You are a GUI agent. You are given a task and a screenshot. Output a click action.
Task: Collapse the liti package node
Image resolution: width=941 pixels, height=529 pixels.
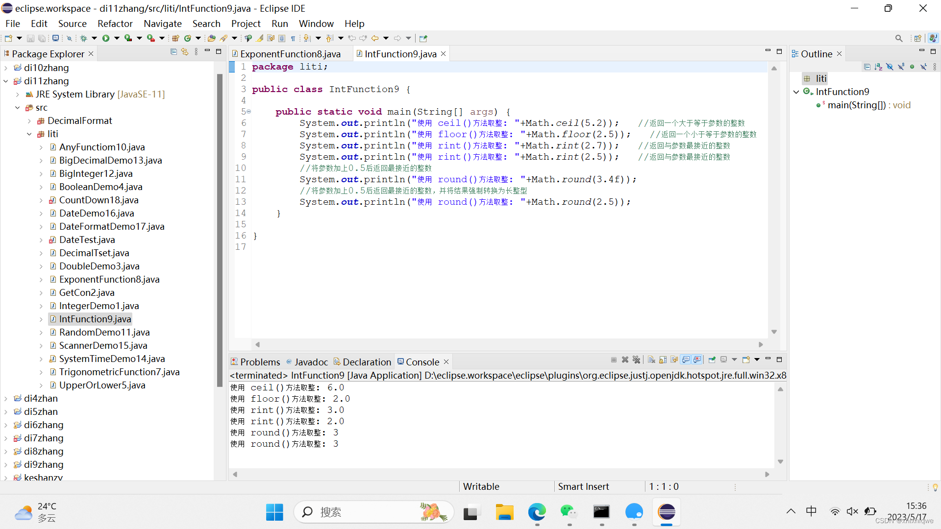coord(29,134)
